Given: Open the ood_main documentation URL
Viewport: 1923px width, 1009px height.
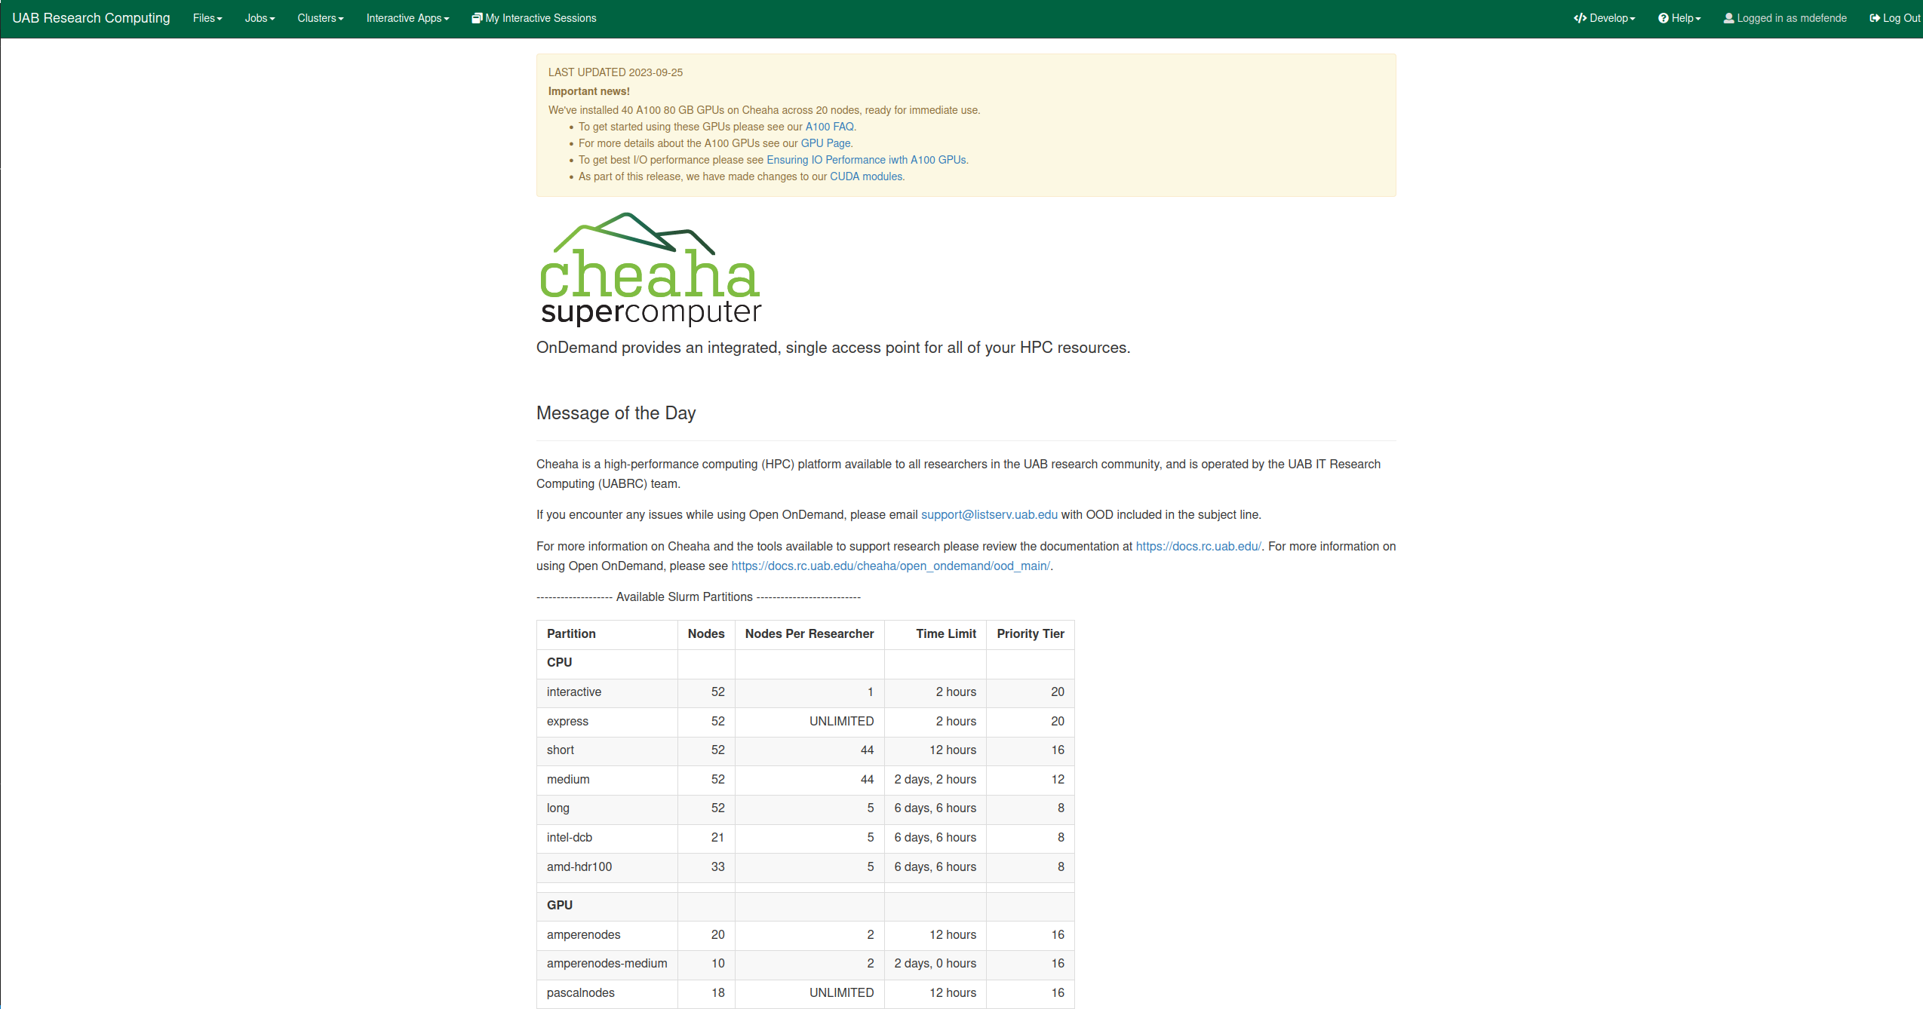Looking at the screenshot, I should click(890, 566).
